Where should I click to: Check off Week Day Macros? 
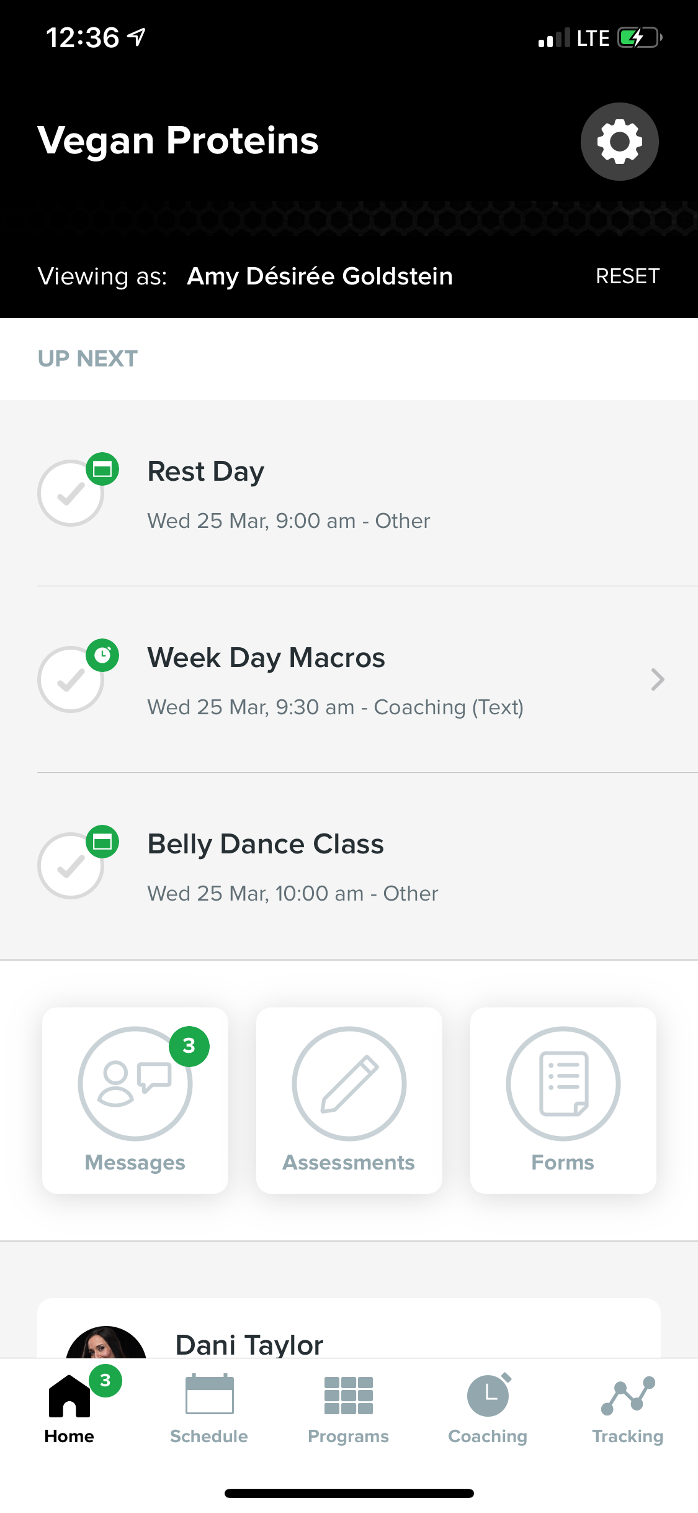tap(71, 679)
